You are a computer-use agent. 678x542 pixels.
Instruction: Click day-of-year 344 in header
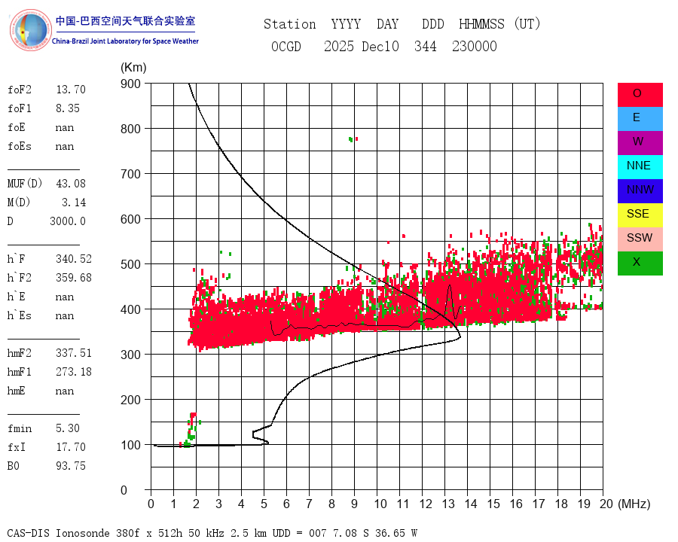426,47
